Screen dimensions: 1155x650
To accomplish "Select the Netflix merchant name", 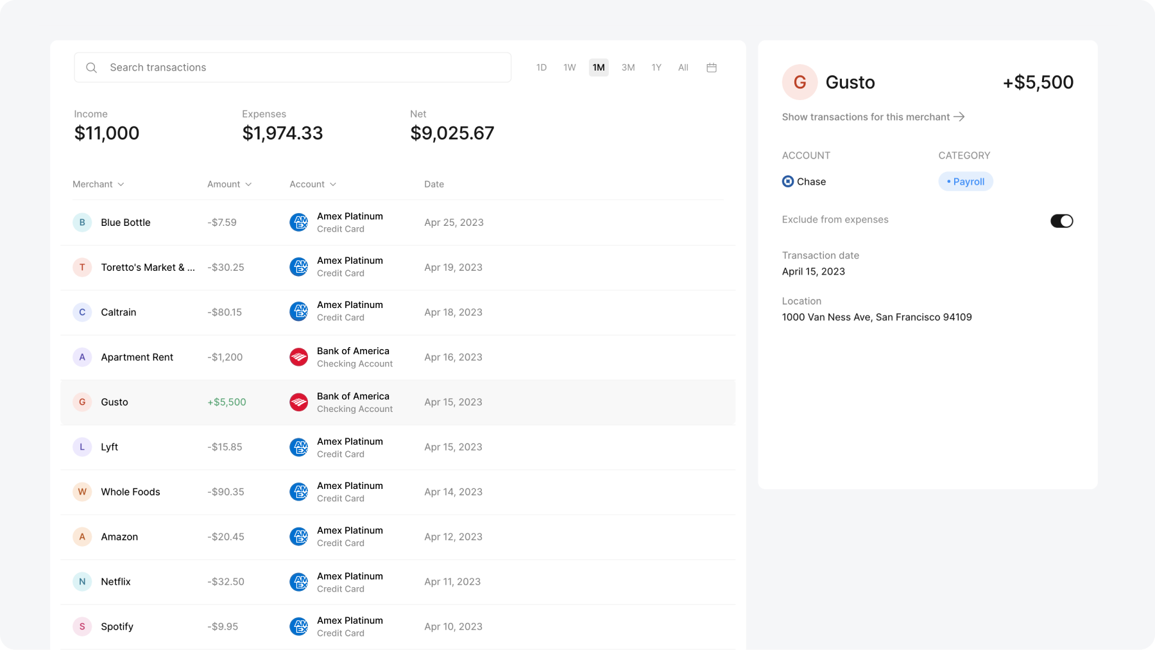I will (x=116, y=582).
